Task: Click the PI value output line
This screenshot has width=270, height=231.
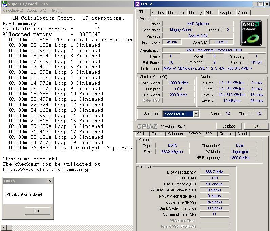Action: [71, 148]
